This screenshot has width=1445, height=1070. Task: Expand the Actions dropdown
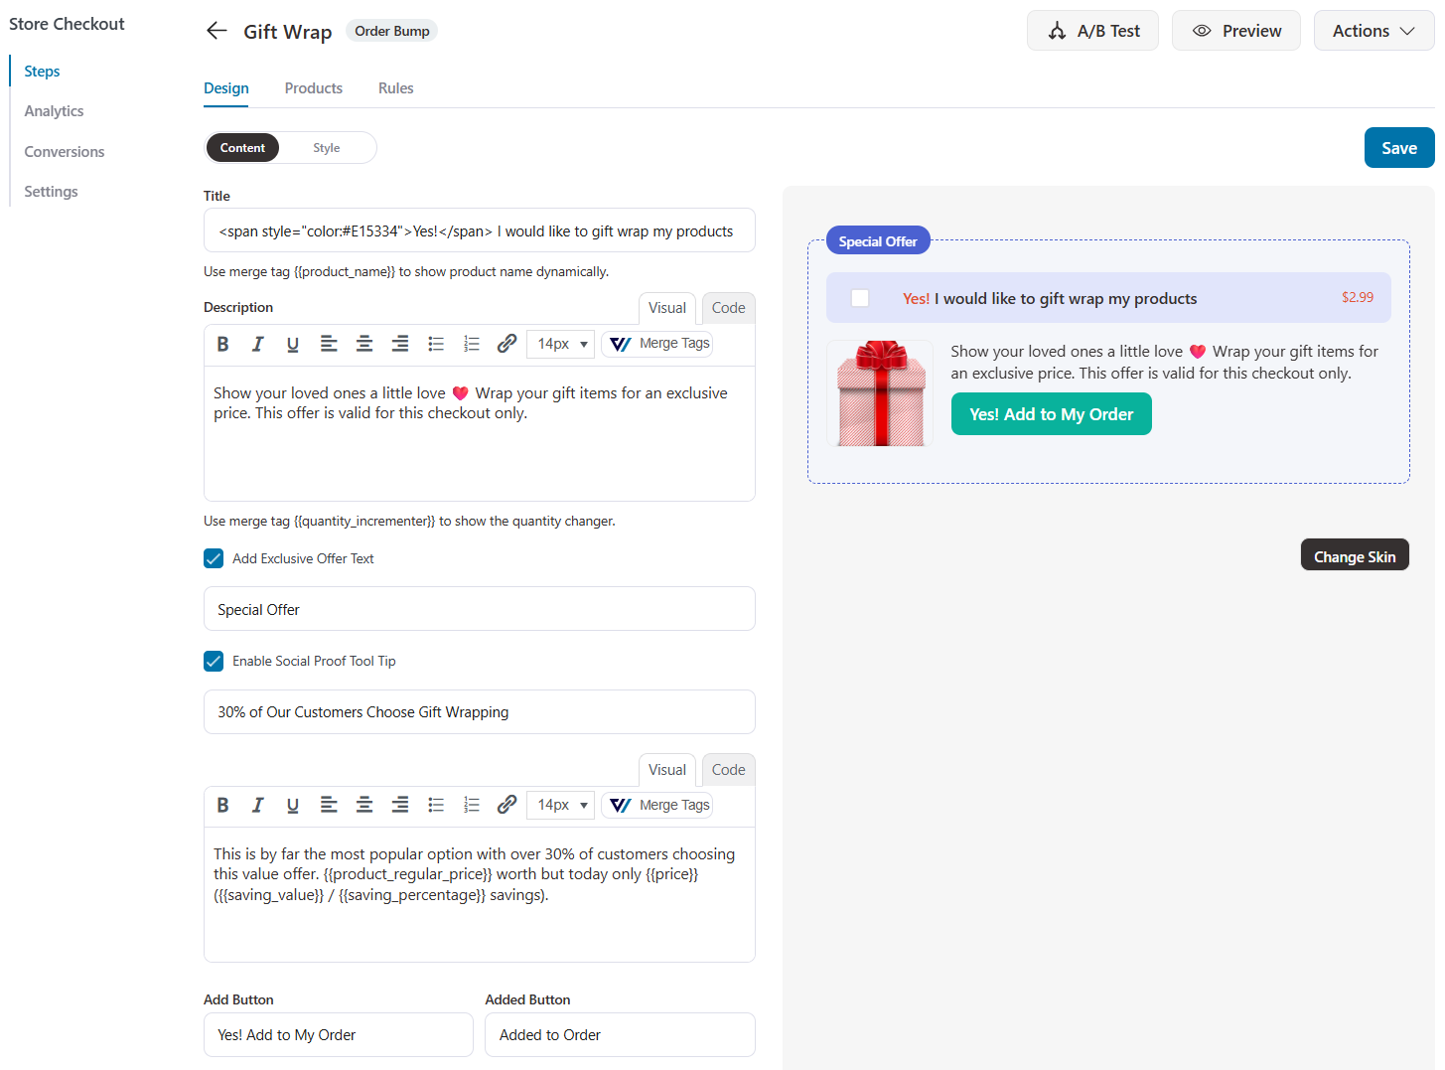pos(1373,31)
